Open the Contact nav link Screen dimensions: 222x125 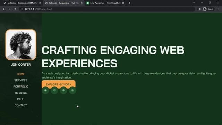[21, 105]
